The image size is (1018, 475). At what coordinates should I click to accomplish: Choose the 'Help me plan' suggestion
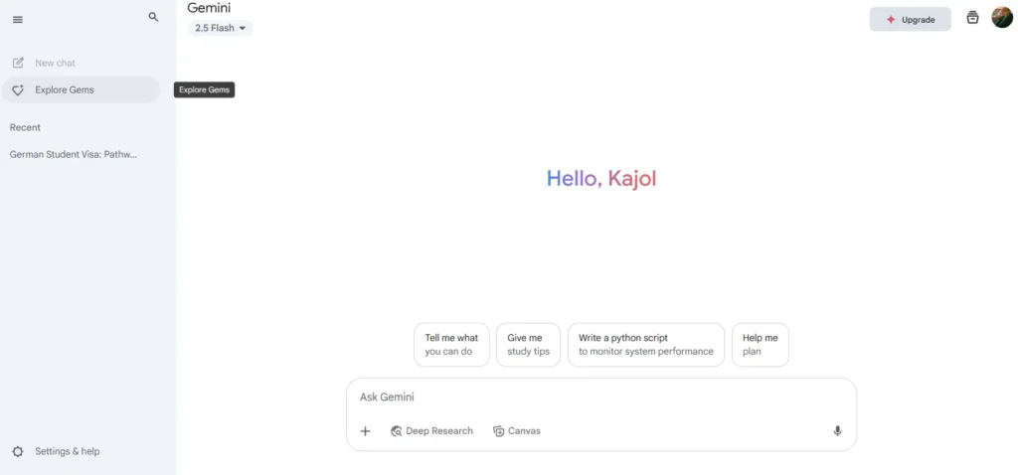tap(761, 345)
